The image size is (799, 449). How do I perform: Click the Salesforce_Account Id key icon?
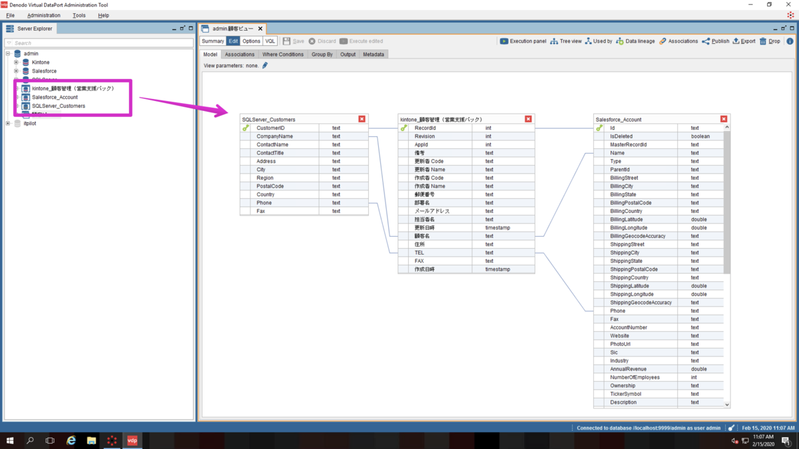(x=600, y=128)
